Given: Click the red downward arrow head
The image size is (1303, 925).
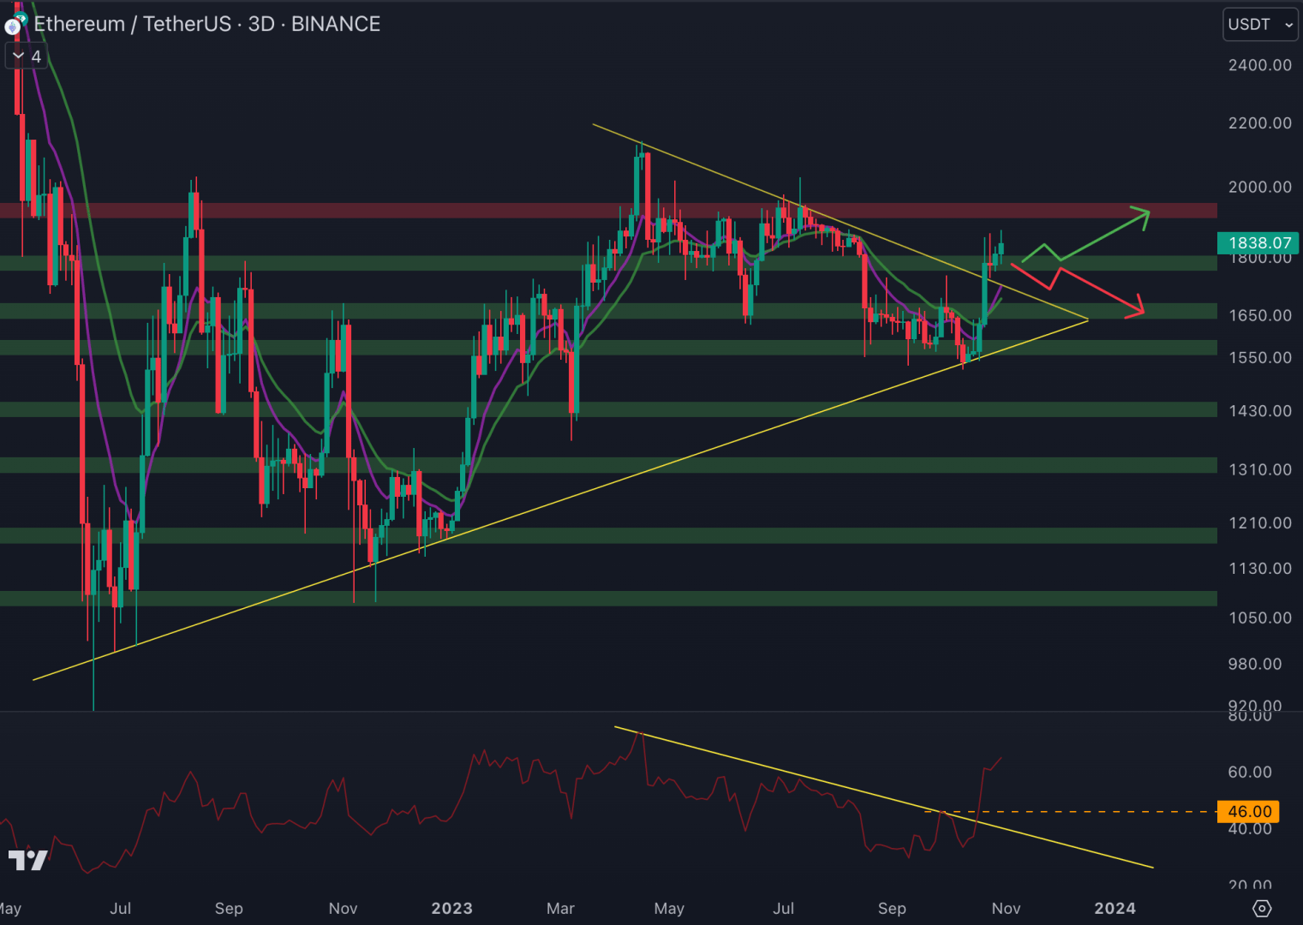Looking at the screenshot, I should 1137,308.
